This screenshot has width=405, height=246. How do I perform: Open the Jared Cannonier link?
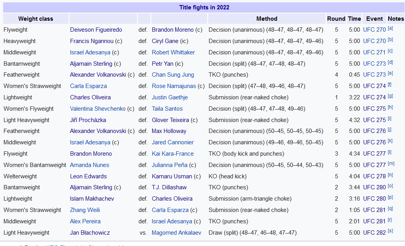173,142
